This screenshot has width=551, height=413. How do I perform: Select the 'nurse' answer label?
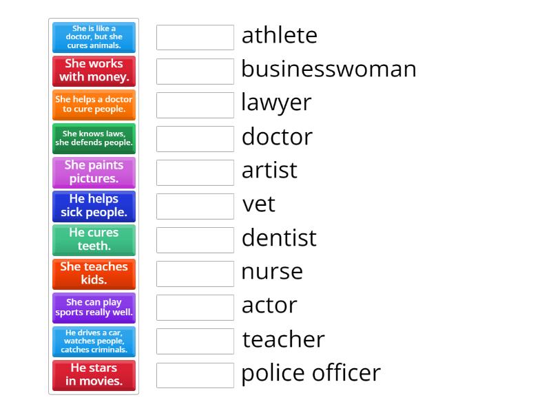[x=271, y=271]
